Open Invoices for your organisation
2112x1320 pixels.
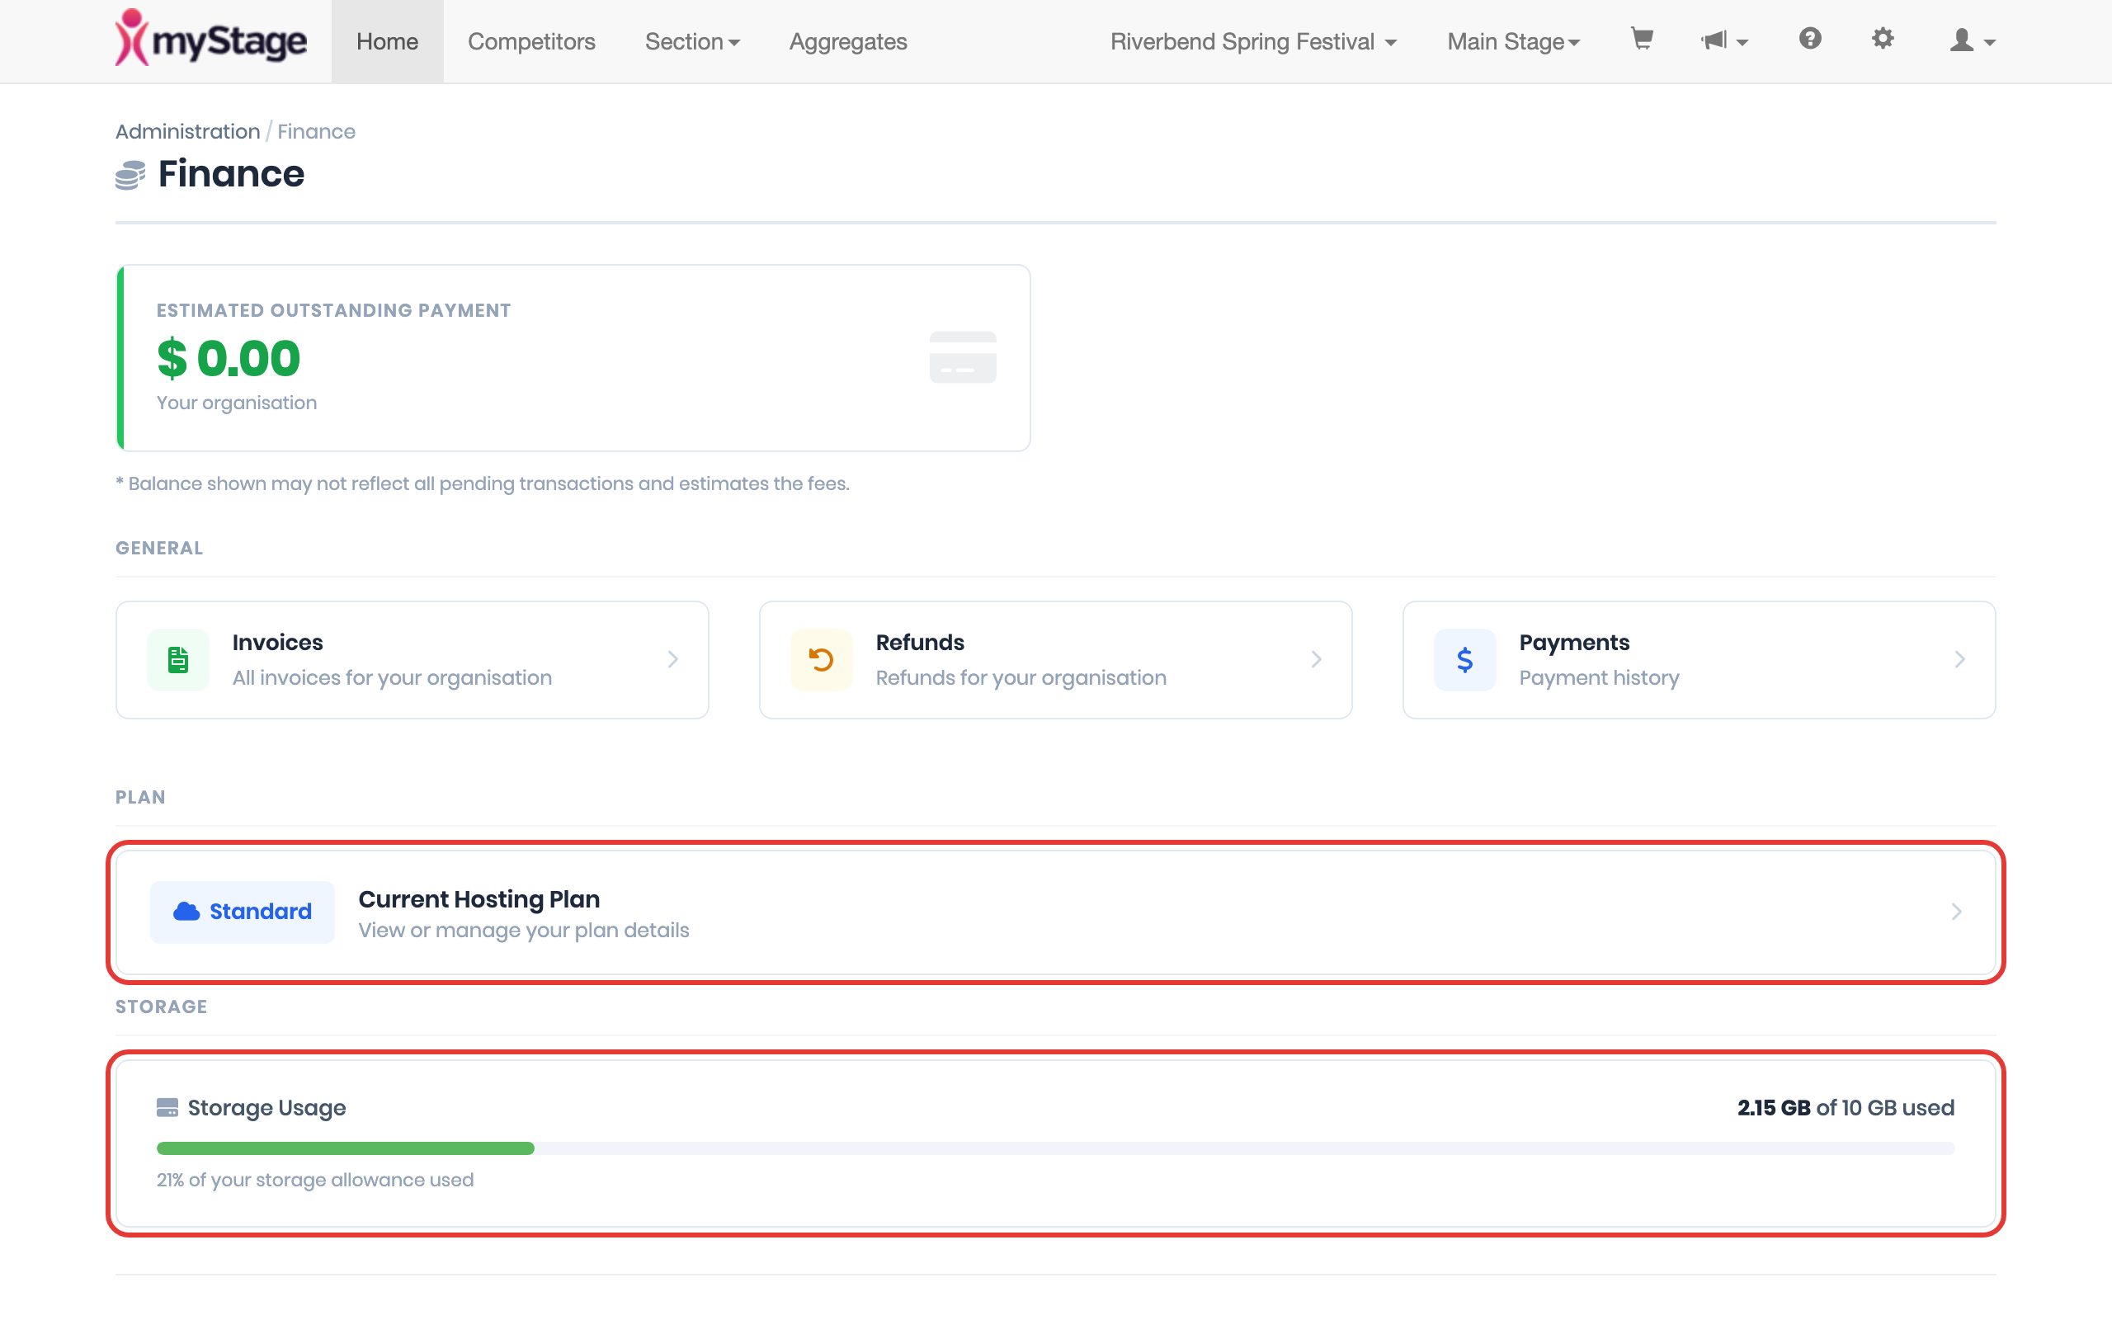(412, 659)
